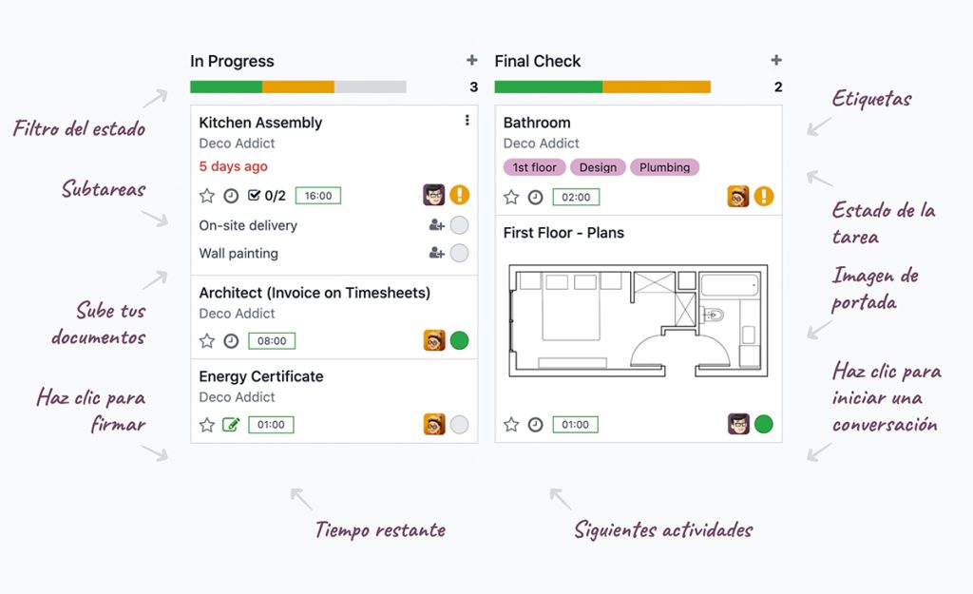Open activity clock on Kitchen Assembly card
This screenshot has height=594, width=973.
231,196
